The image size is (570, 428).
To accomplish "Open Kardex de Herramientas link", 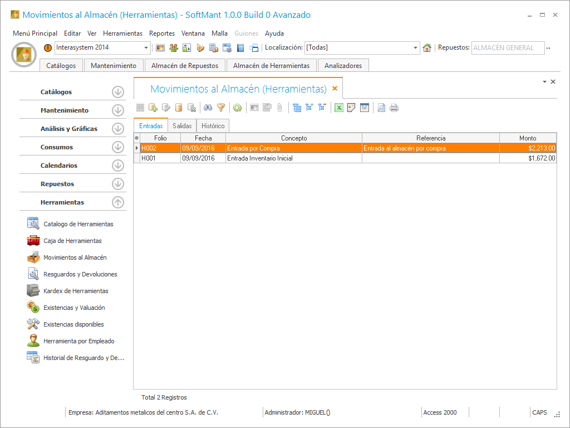I will pos(76,291).
